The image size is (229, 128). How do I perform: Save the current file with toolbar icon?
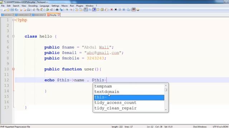click(12, 10)
